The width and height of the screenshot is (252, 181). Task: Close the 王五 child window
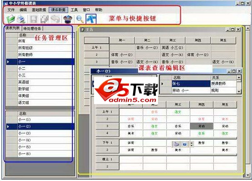pyautogui.click(x=238, y=29)
